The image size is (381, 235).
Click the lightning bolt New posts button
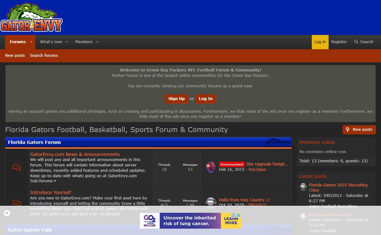359,130
